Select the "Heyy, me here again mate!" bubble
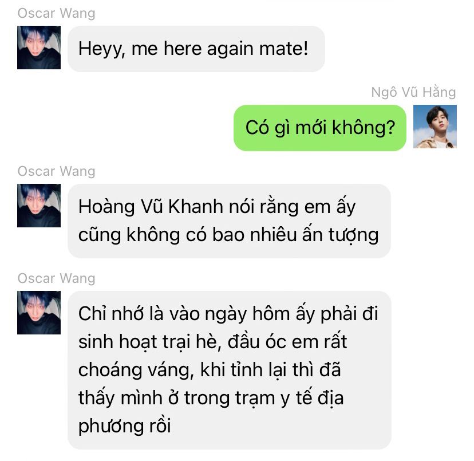This screenshot has width=474, height=461. 196,49
